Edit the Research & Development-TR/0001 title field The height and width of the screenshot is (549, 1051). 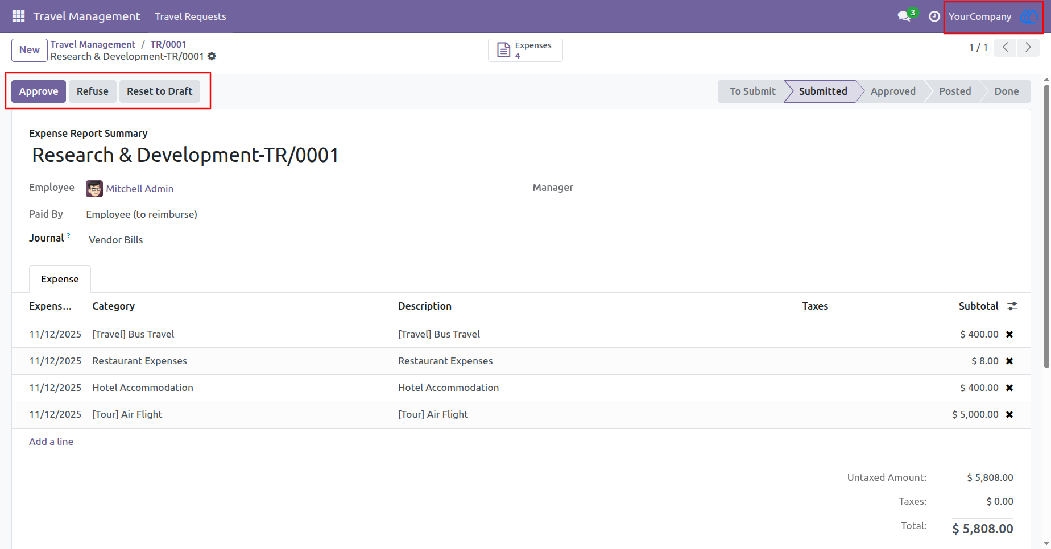185,155
